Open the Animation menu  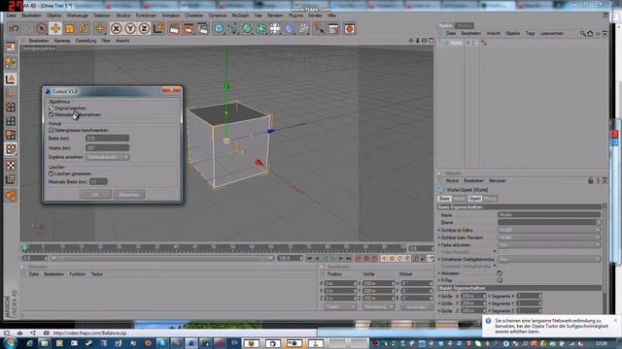click(x=171, y=16)
